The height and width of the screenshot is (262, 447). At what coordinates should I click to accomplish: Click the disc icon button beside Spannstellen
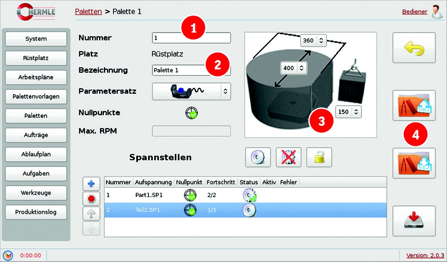click(258, 157)
